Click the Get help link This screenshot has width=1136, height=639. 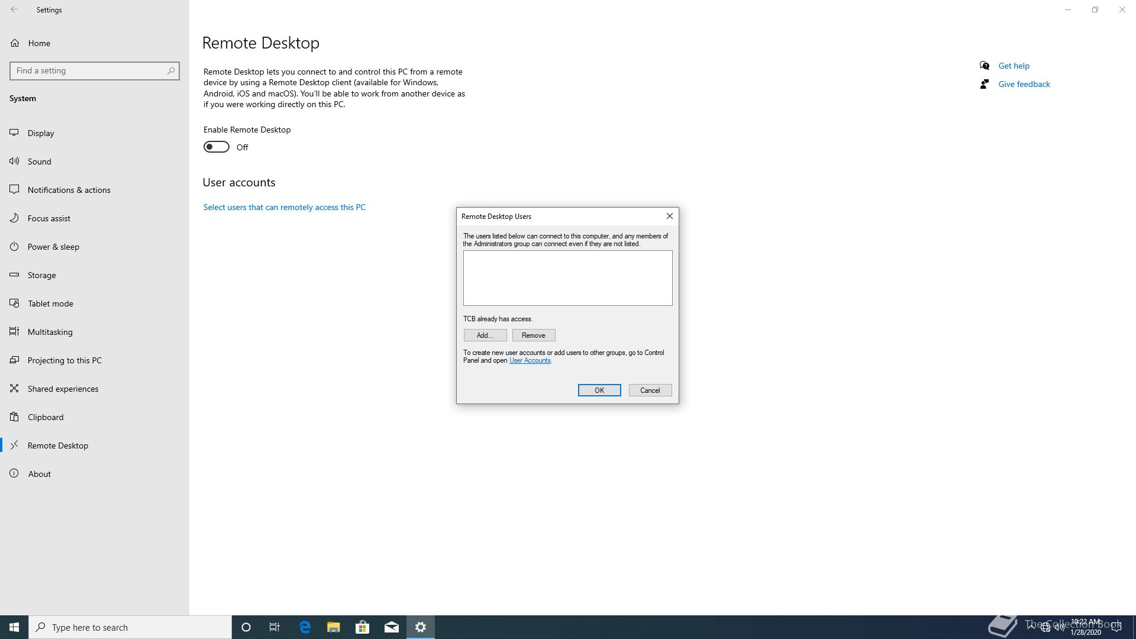point(1014,66)
